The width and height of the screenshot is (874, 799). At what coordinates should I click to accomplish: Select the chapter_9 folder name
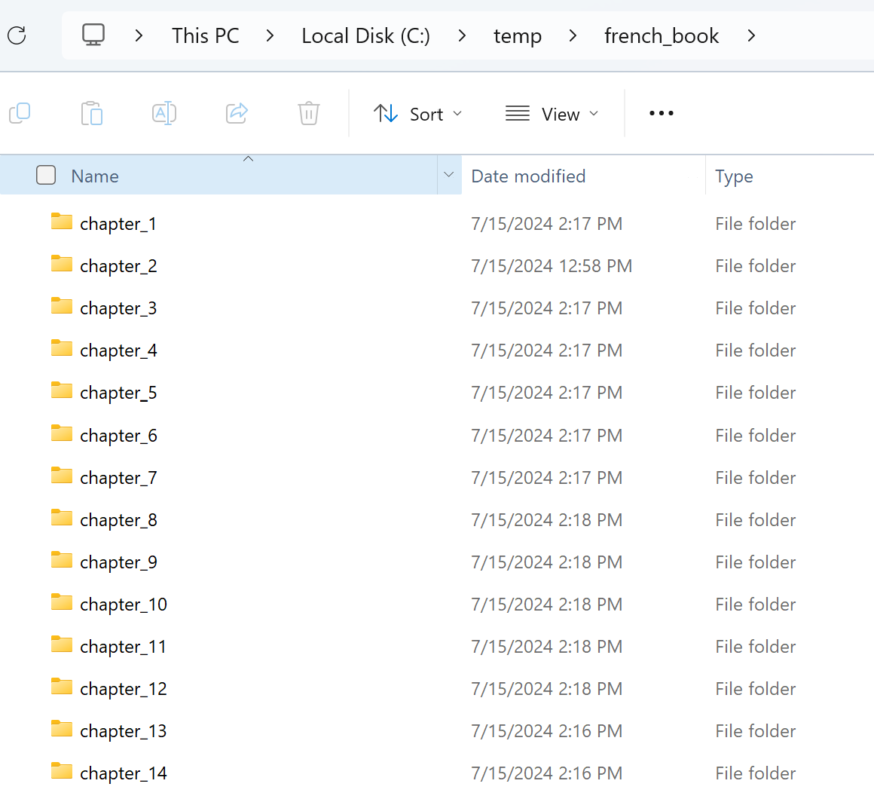118,563
